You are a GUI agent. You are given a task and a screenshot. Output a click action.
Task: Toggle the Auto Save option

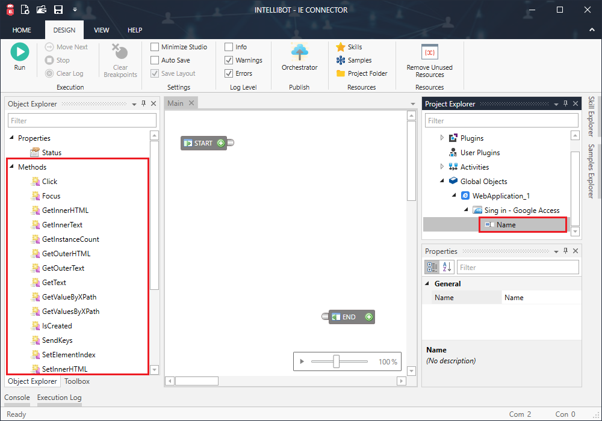pyautogui.click(x=154, y=60)
